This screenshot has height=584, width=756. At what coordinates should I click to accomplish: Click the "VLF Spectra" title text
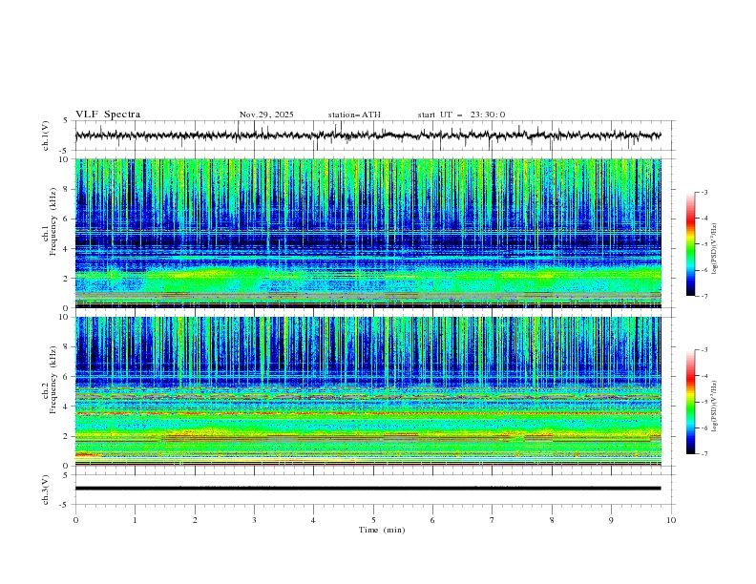108,115
